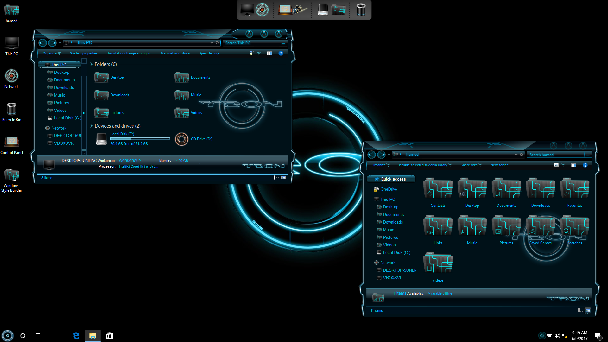Switch to details view in This PC status bar
This screenshot has height=342, width=608.
pos(276,178)
